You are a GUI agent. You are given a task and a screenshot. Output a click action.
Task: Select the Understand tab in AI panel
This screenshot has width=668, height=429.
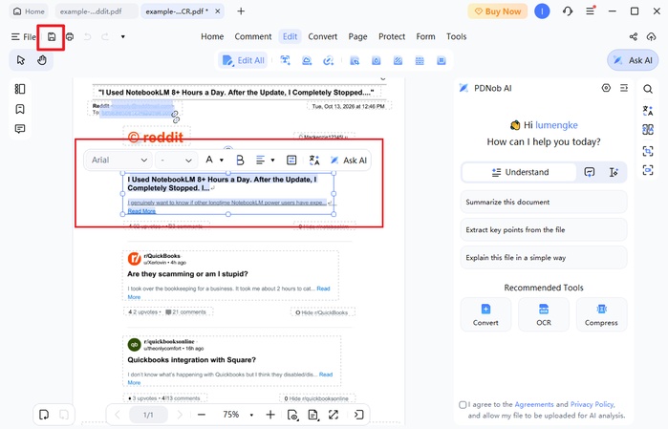click(x=520, y=172)
